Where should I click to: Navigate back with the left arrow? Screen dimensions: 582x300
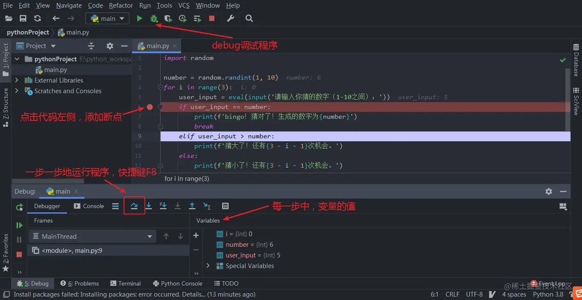56,18
